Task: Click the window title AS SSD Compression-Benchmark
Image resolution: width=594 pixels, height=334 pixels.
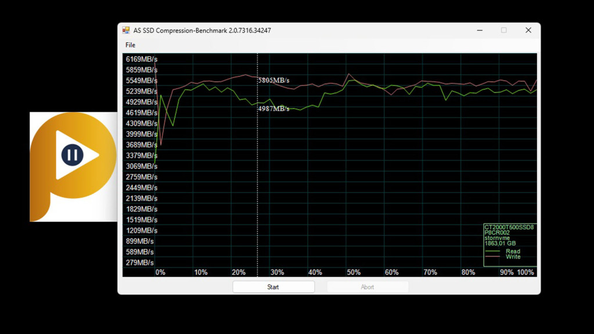Action: (x=202, y=30)
